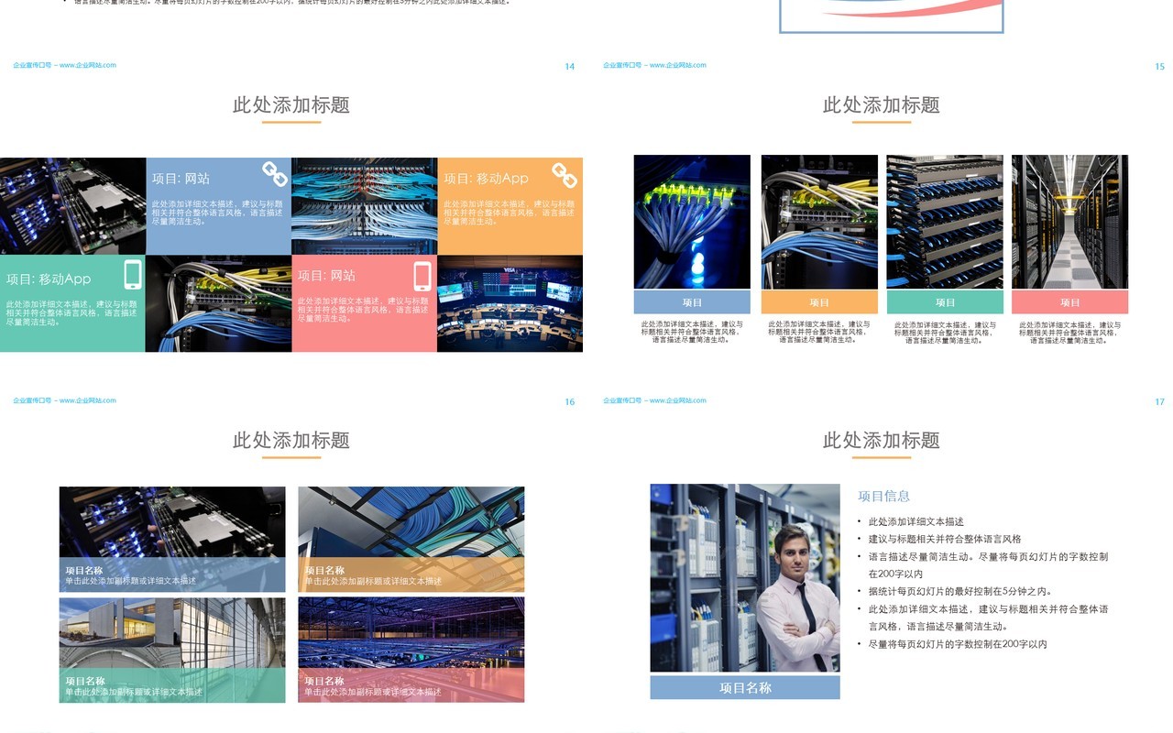Click page number 14
This screenshot has height=733, width=1173.
[569, 66]
